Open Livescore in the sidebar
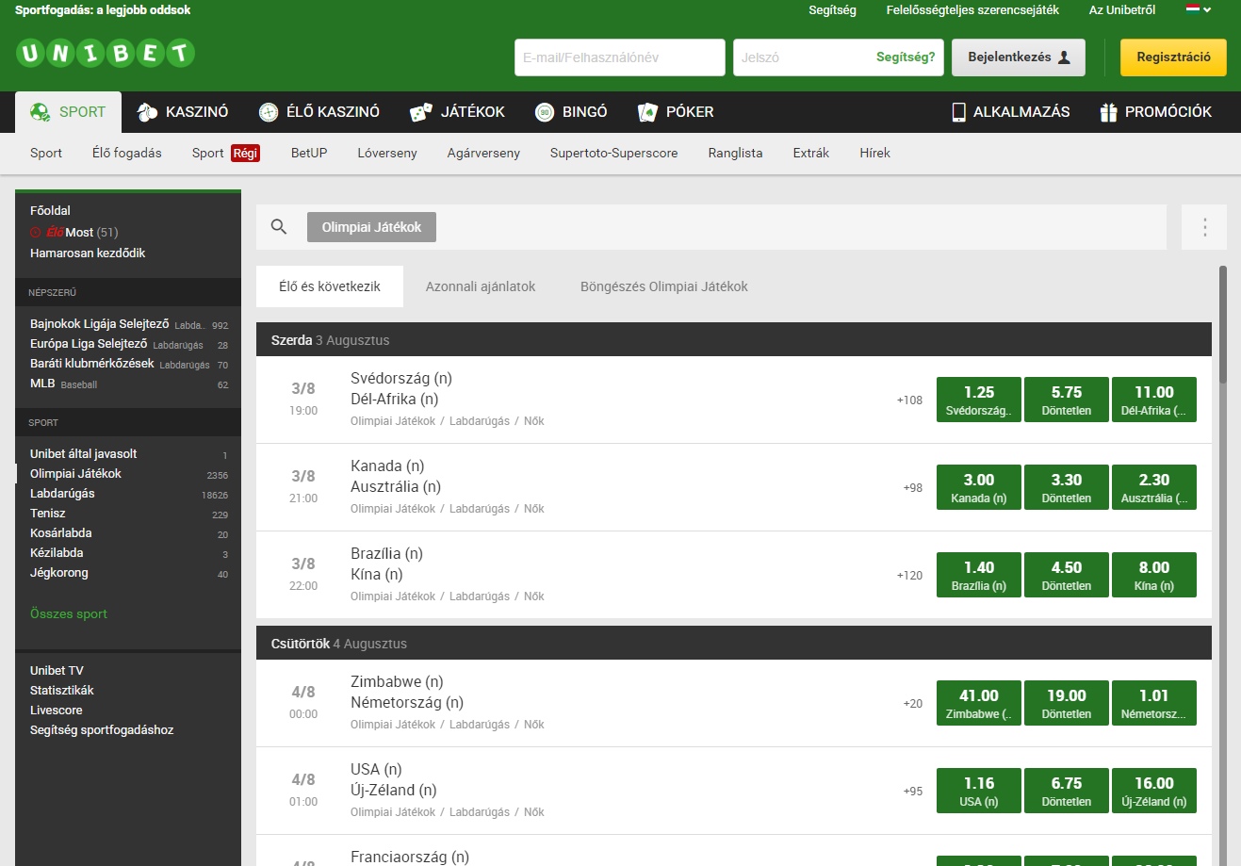This screenshot has height=866, width=1241. 57,710
